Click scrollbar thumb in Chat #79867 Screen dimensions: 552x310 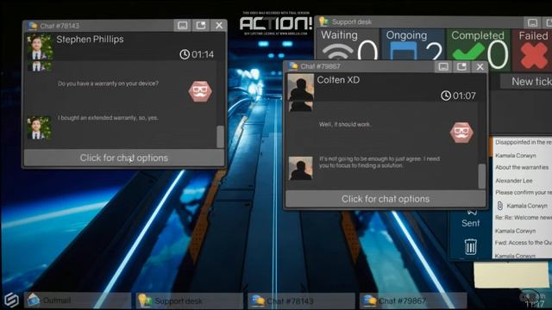(482, 176)
